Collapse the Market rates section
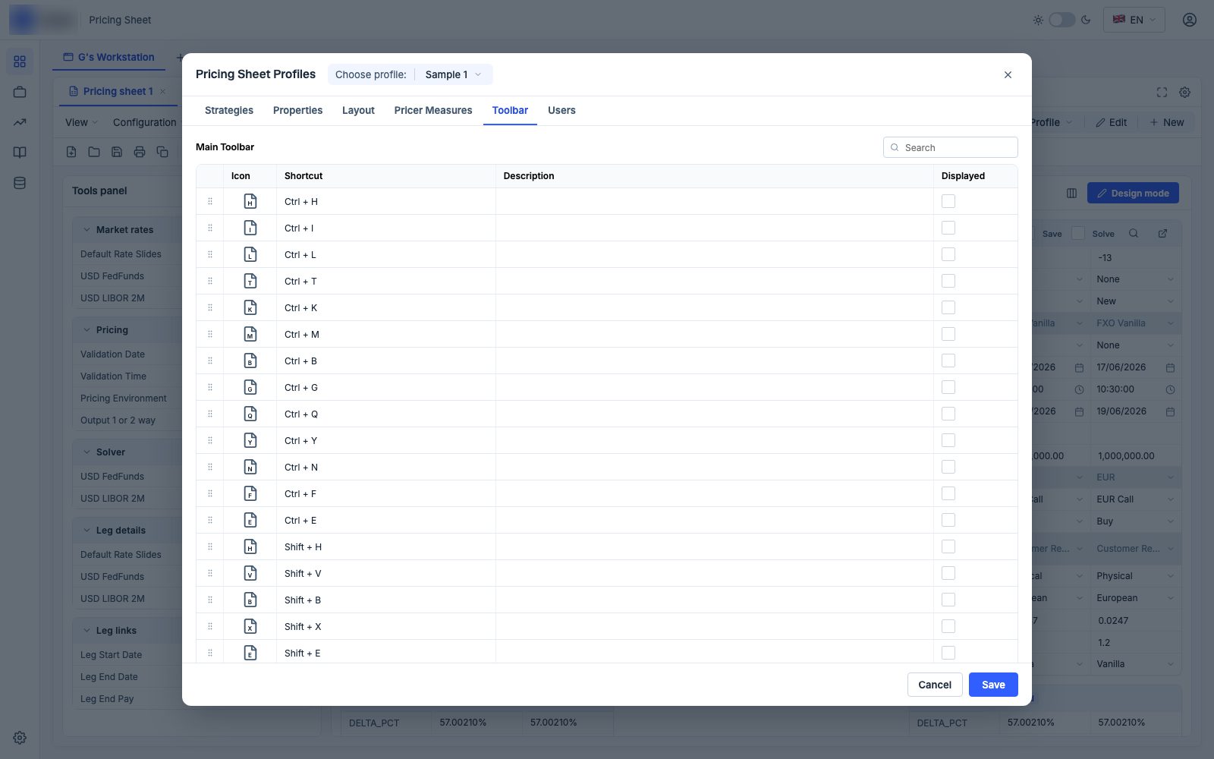This screenshot has height=759, width=1214. tap(86, 229)
